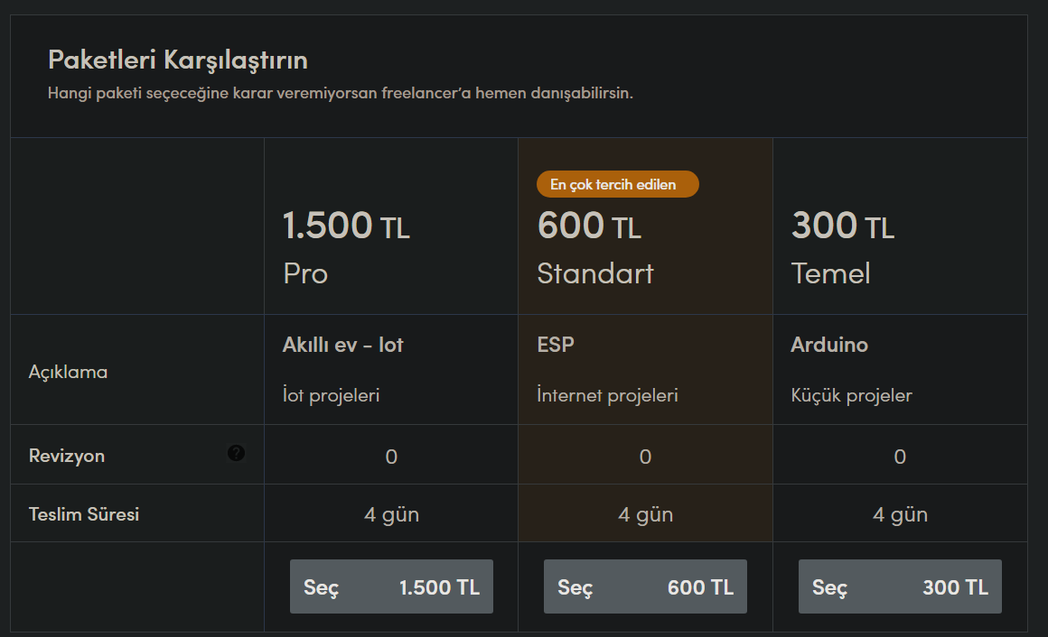Viewport: 1048px width, 637px height.
Task: Click the "Akıllı ev - Iot" description title
Action: pyautogui.click(x=342, y=345)
